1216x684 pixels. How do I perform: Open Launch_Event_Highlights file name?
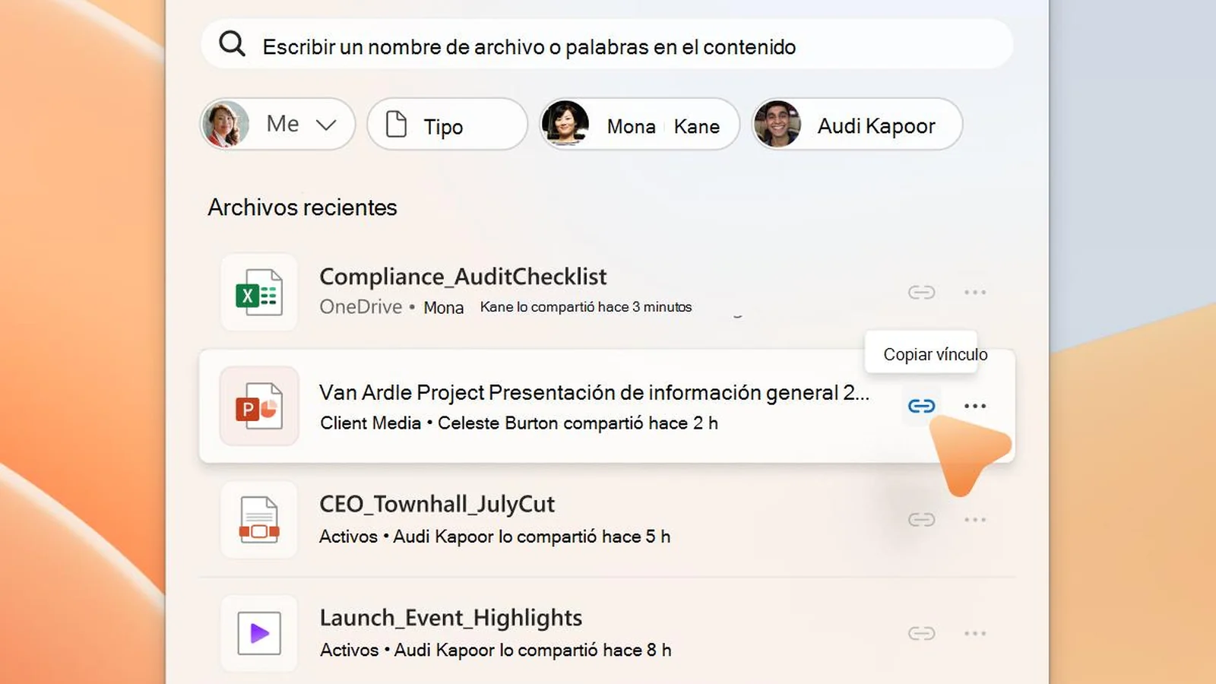pyautogui.click(x=451, y=618)
